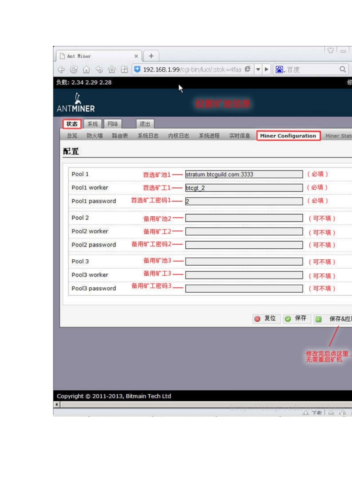Click the undo/restore closed tab arrow icon
This screenshot has height=498, width=352.
99,69
